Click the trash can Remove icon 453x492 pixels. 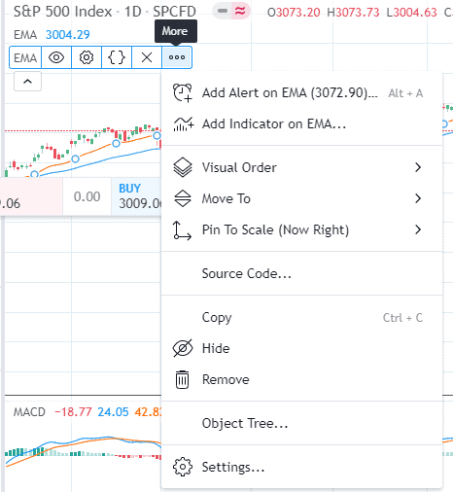pos(182,379)
